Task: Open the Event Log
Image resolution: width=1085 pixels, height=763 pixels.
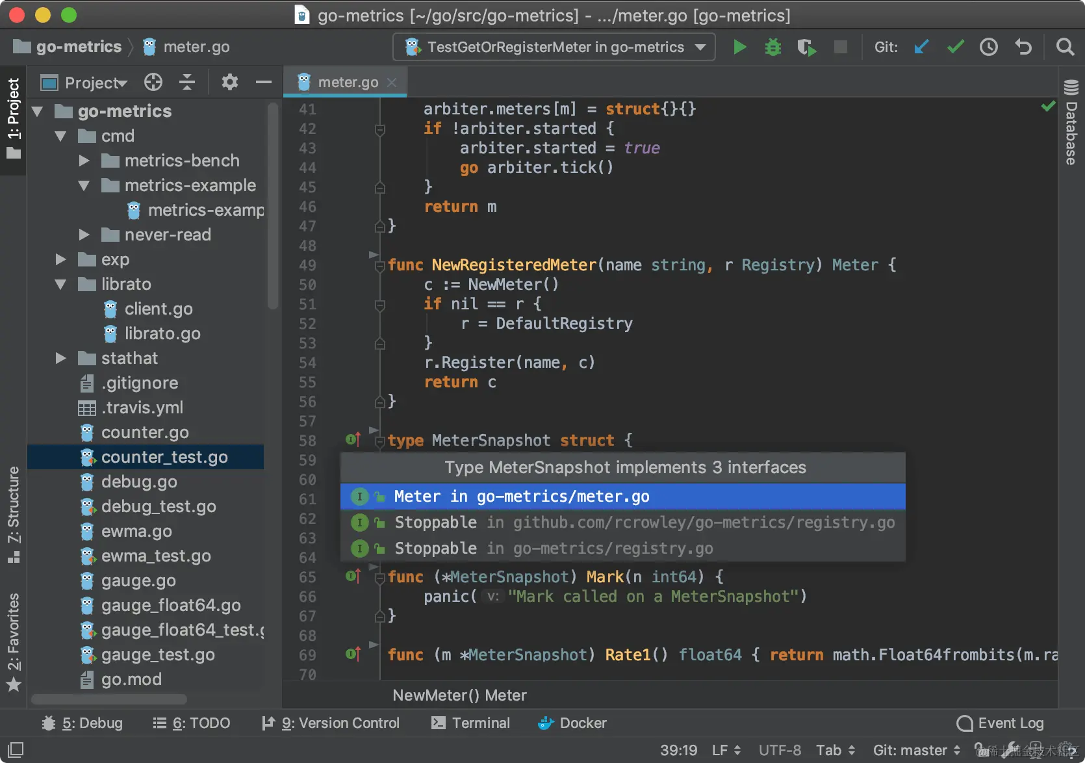Action: (1001, 723)
